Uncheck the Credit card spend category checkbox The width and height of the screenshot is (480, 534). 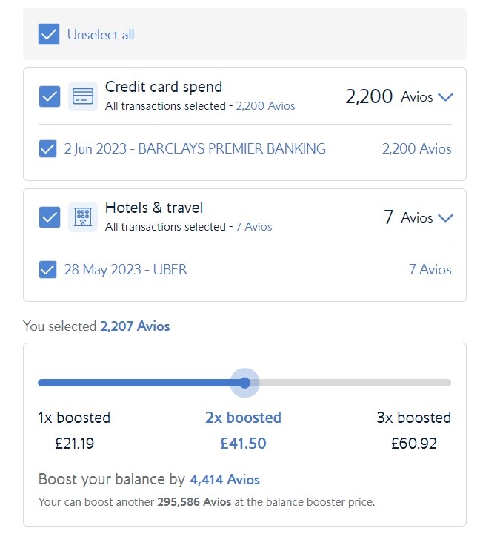click(x=50, y=96)
